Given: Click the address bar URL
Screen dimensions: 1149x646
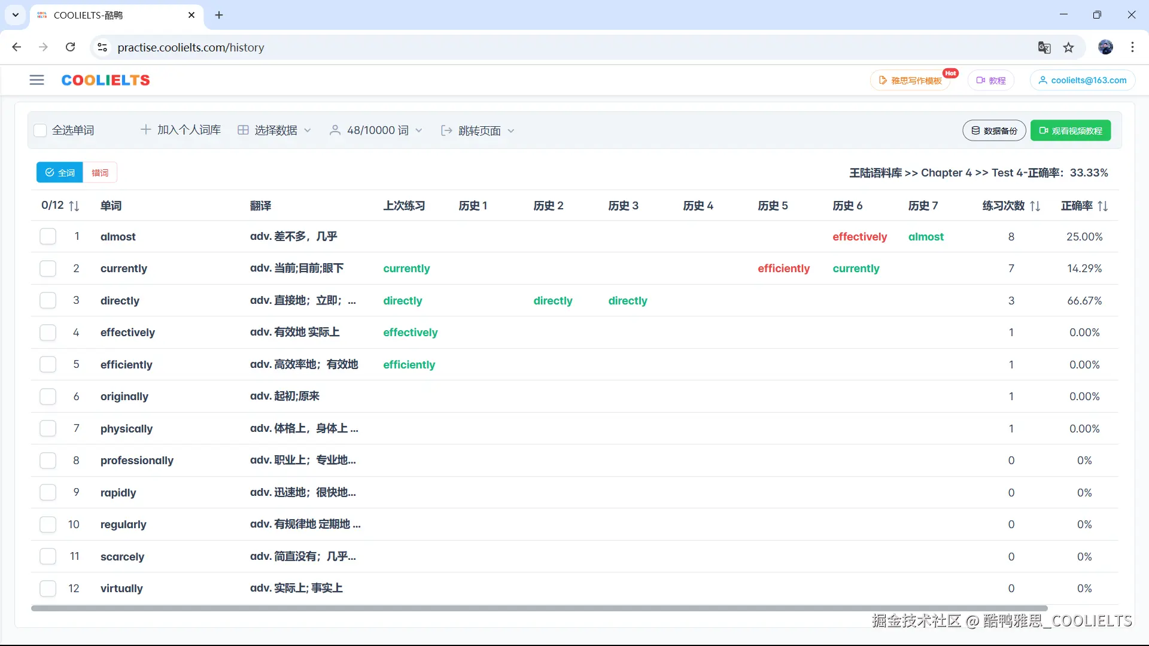Looking at the screenshot, I should coord(191,47).
